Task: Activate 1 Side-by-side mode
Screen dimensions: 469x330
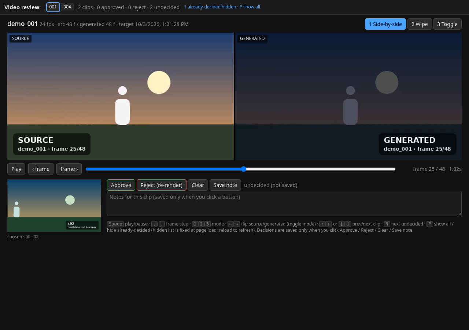Action: coord(385,24)
